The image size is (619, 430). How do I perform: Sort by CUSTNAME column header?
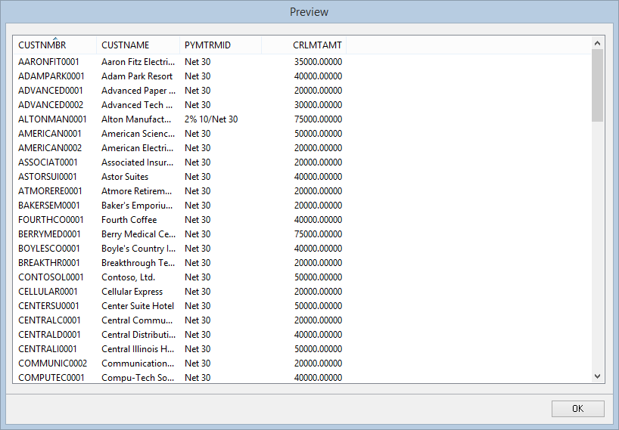(x=138, y=45)
